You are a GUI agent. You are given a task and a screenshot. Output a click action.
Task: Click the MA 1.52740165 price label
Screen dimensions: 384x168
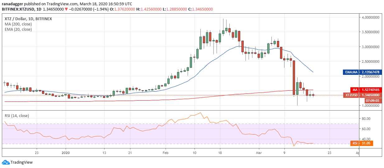point(365,90)
